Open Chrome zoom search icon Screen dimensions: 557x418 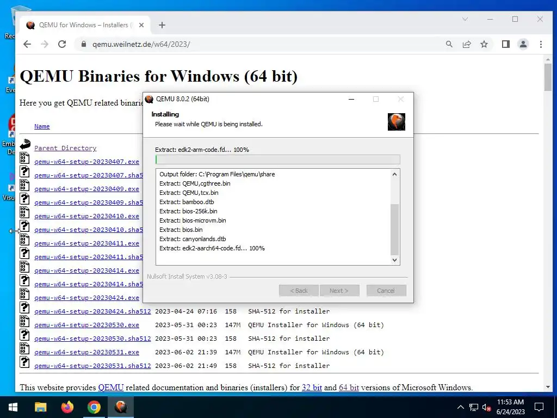(449, 44)
